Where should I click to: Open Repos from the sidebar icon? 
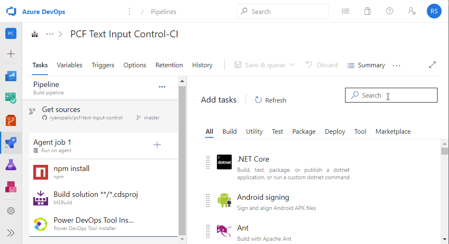11,120
